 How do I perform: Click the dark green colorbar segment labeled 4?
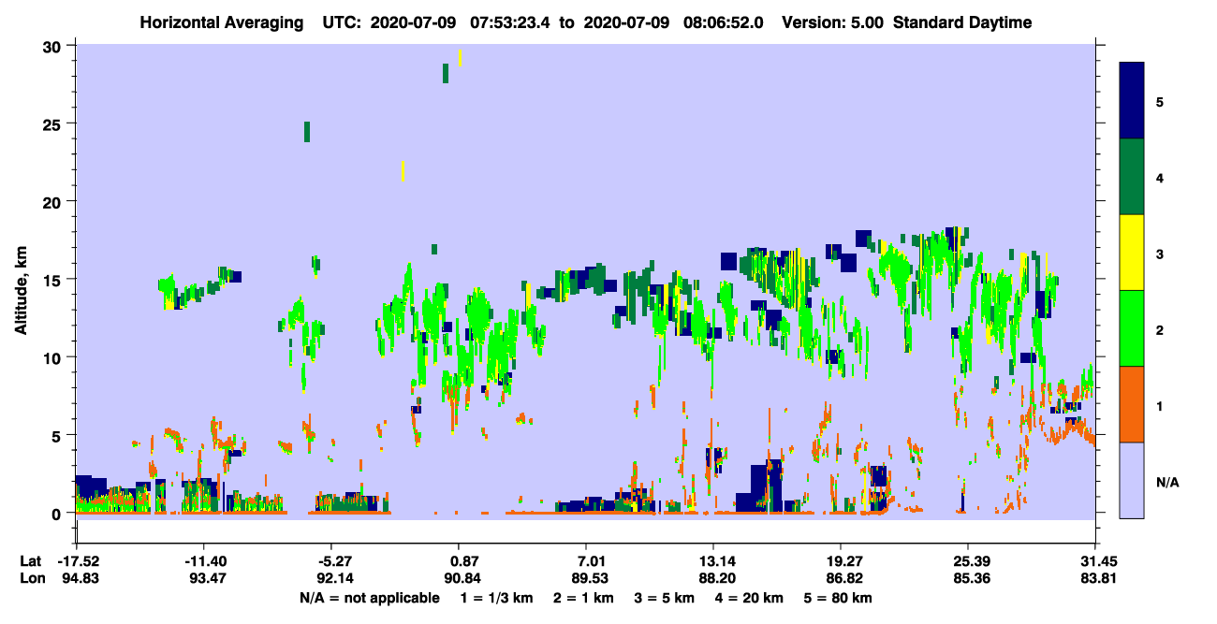pos(1132,177)
